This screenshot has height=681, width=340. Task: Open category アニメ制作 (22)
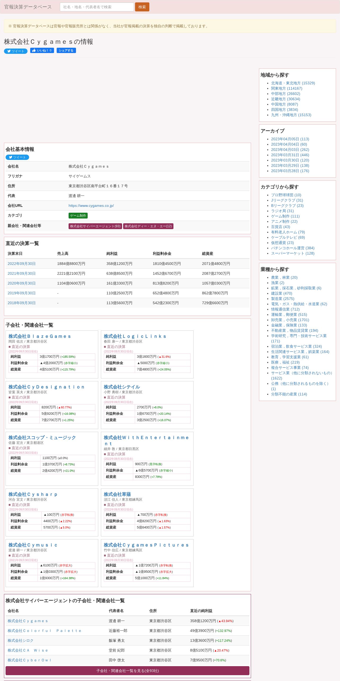[284, 221]
